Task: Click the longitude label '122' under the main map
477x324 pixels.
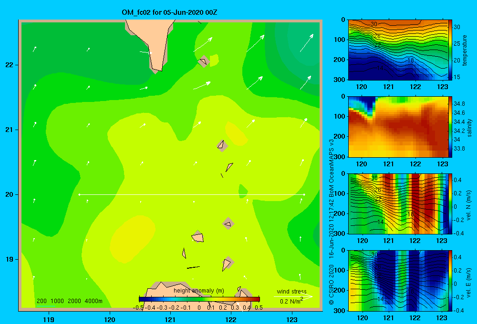Action: click(x=231, y=319)
